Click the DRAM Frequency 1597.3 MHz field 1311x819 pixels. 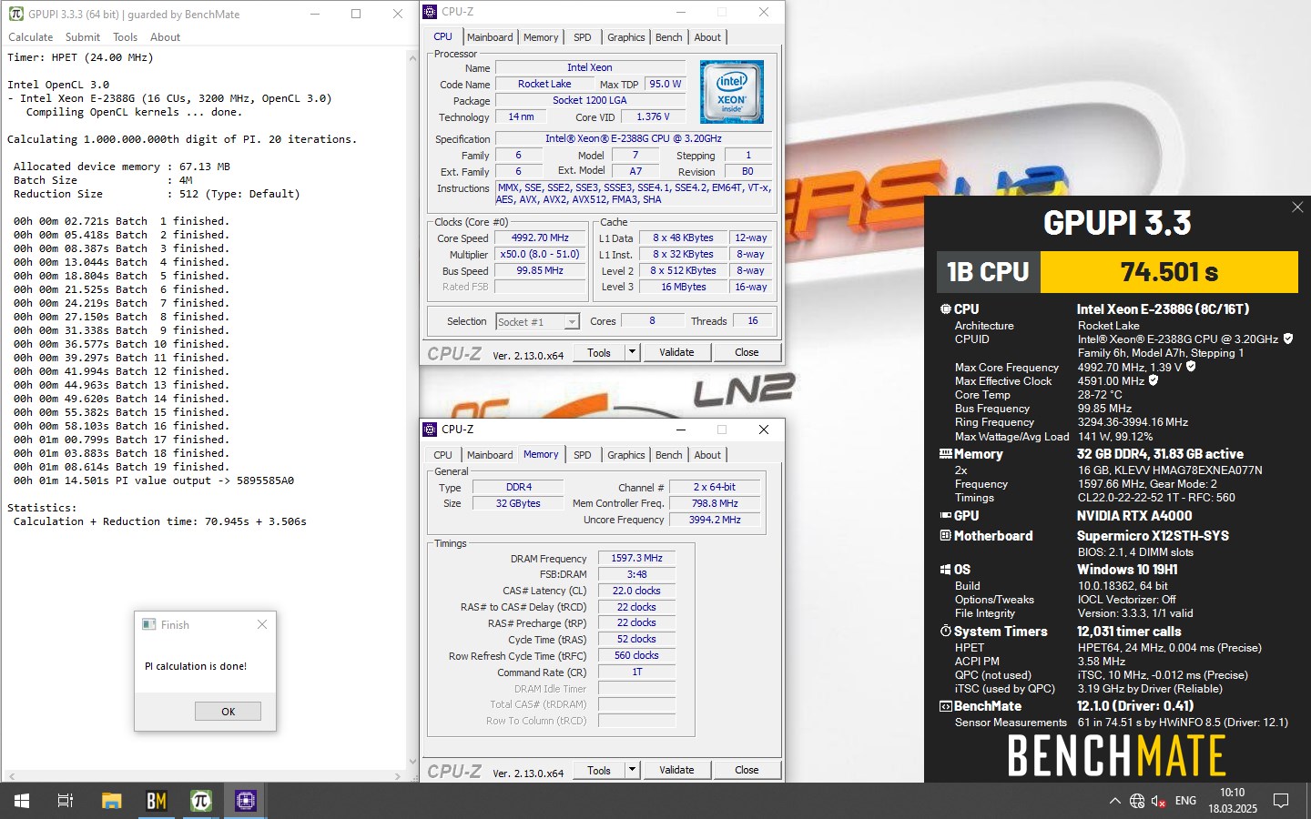click(x=636, y=558)
